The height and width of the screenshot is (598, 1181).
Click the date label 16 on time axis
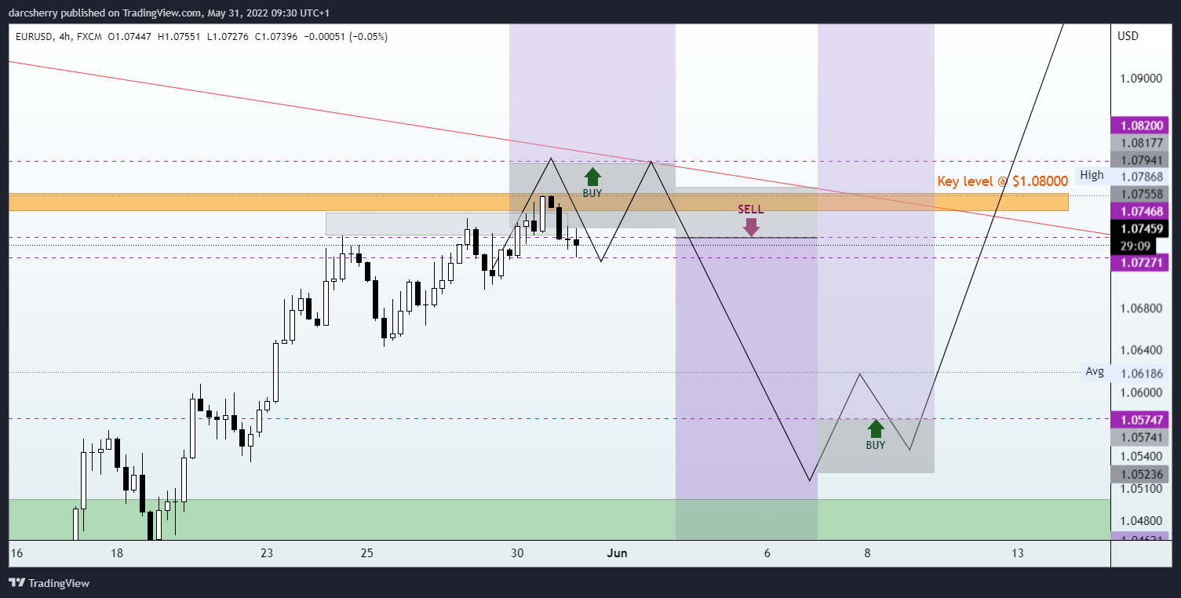pyautogui.click(x=16, y=553)
